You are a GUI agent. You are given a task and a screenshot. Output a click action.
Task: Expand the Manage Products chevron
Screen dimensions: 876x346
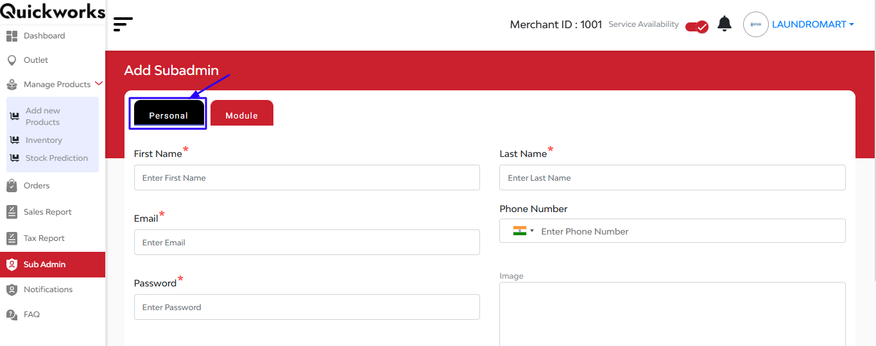pos(98,83)
